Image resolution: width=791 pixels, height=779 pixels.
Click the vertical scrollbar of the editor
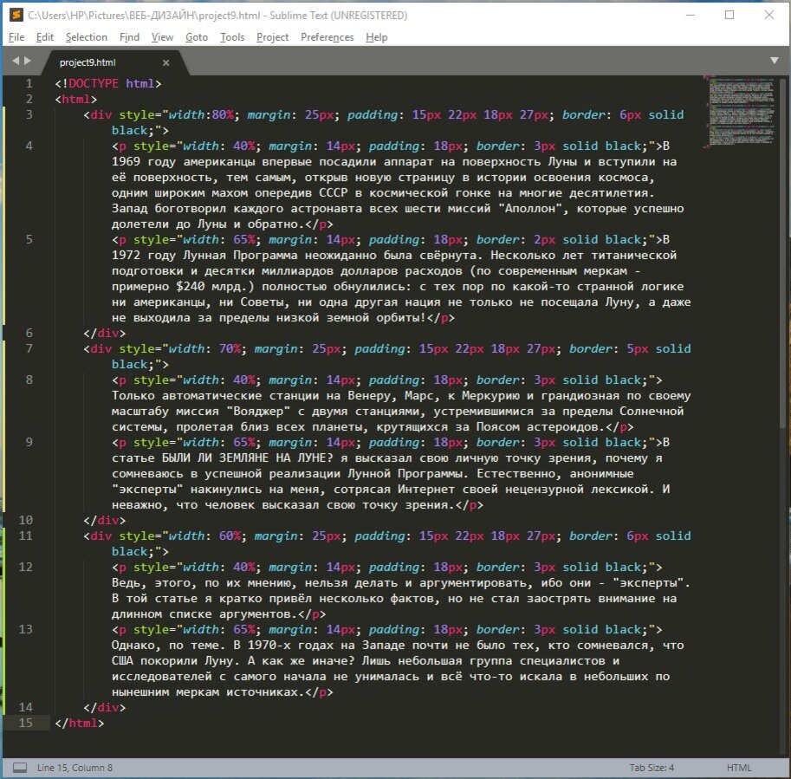[x=783, y=252]
